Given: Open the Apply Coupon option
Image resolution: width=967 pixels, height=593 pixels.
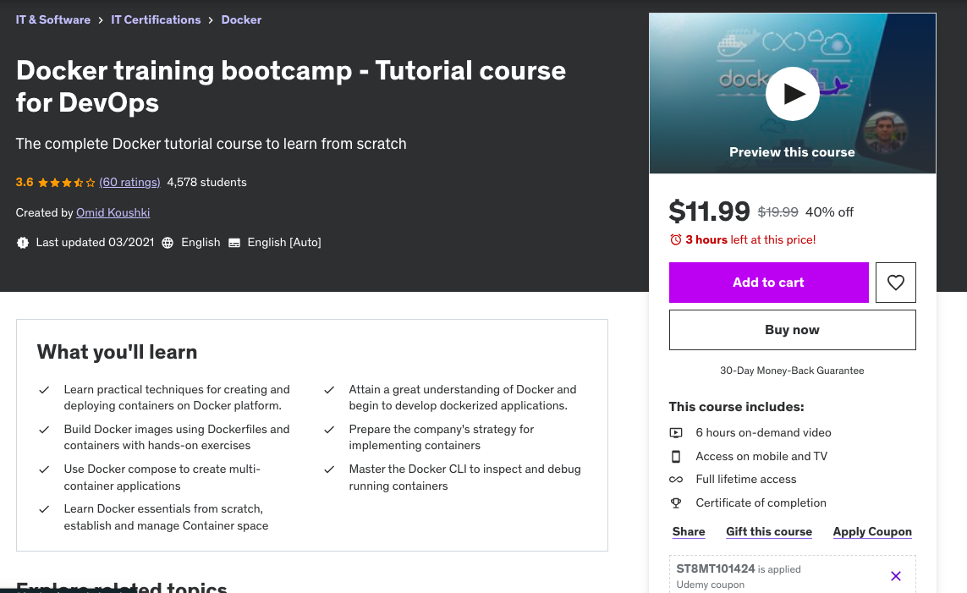Looking at the screenshot, I should pyautogui.click(x=872, y=532).
